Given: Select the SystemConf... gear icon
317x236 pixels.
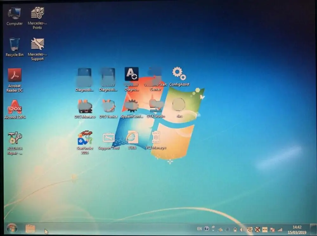Looking at the screenshot, I should [132, 109].
